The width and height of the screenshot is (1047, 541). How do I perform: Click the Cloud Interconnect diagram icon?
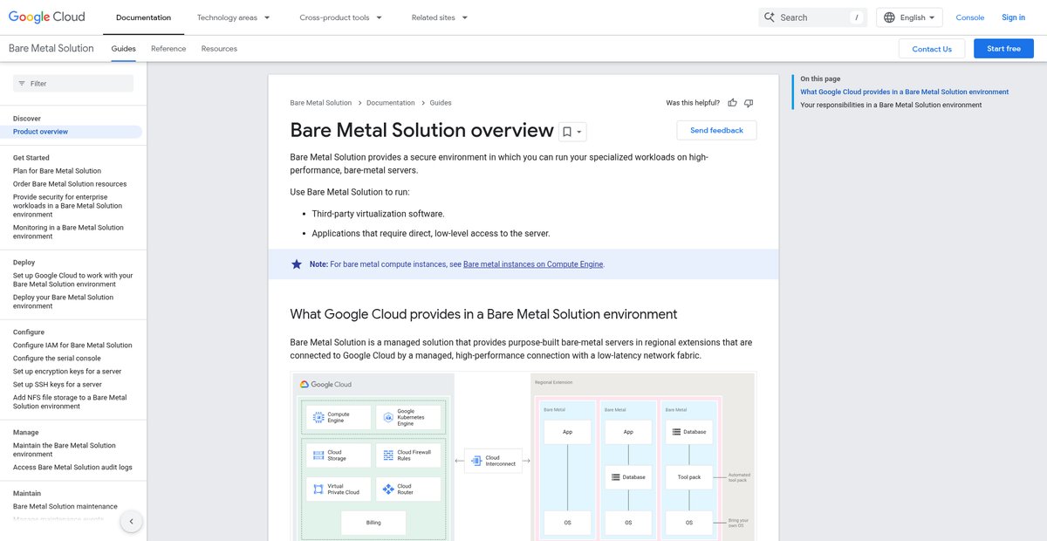(x=476, y=460)
